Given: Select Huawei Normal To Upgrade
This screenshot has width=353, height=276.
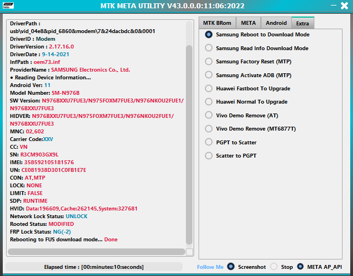Looking at the screenshot, I should coord(246,102).
